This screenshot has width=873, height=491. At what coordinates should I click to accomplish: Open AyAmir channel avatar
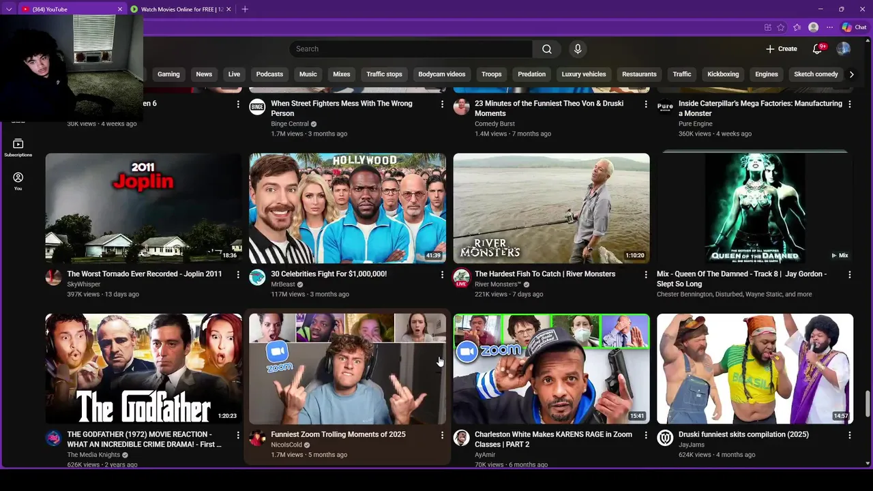(462, 438)
